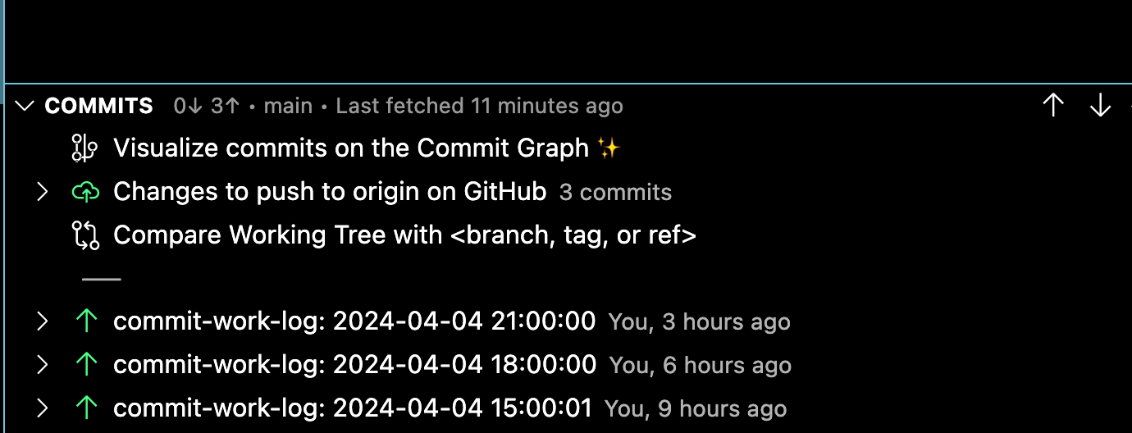Collapse the COMMITS section
Image resolution: width=1132 pixels, height=433 pixels.
pos(25,106)
